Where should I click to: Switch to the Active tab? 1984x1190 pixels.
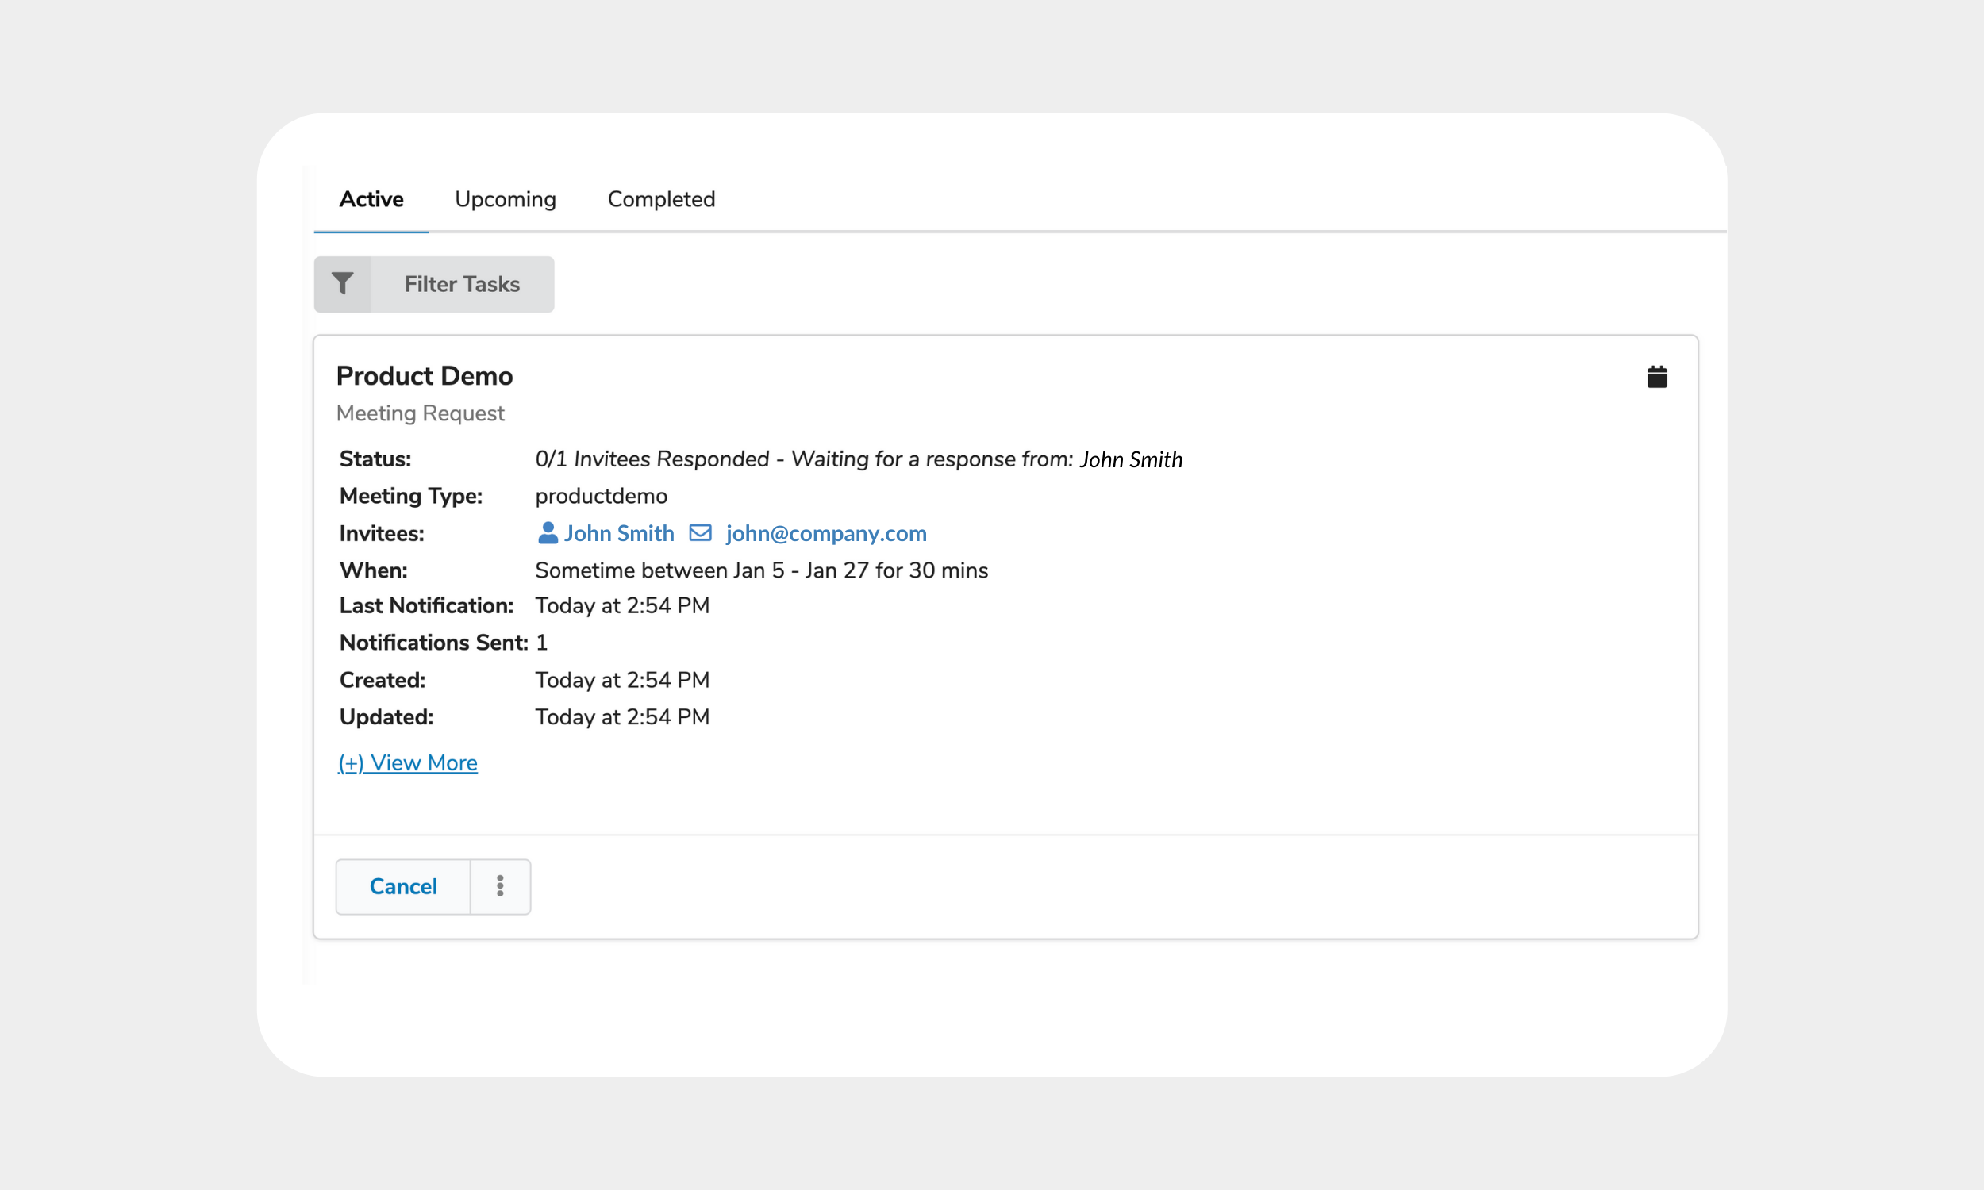371,199
